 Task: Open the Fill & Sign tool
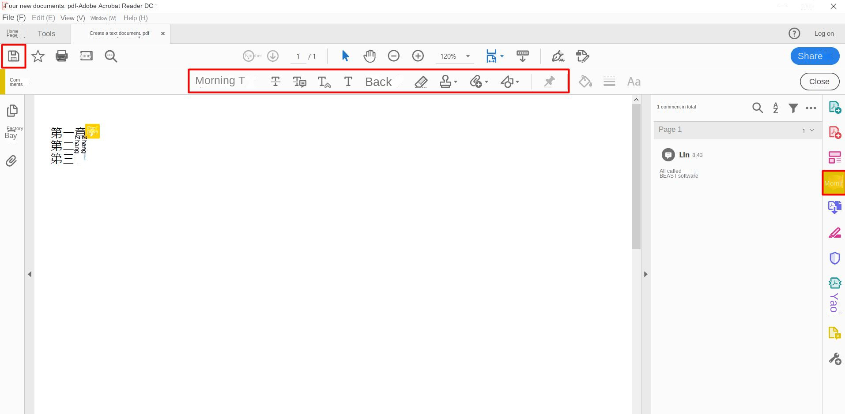[x=558, y=56]
